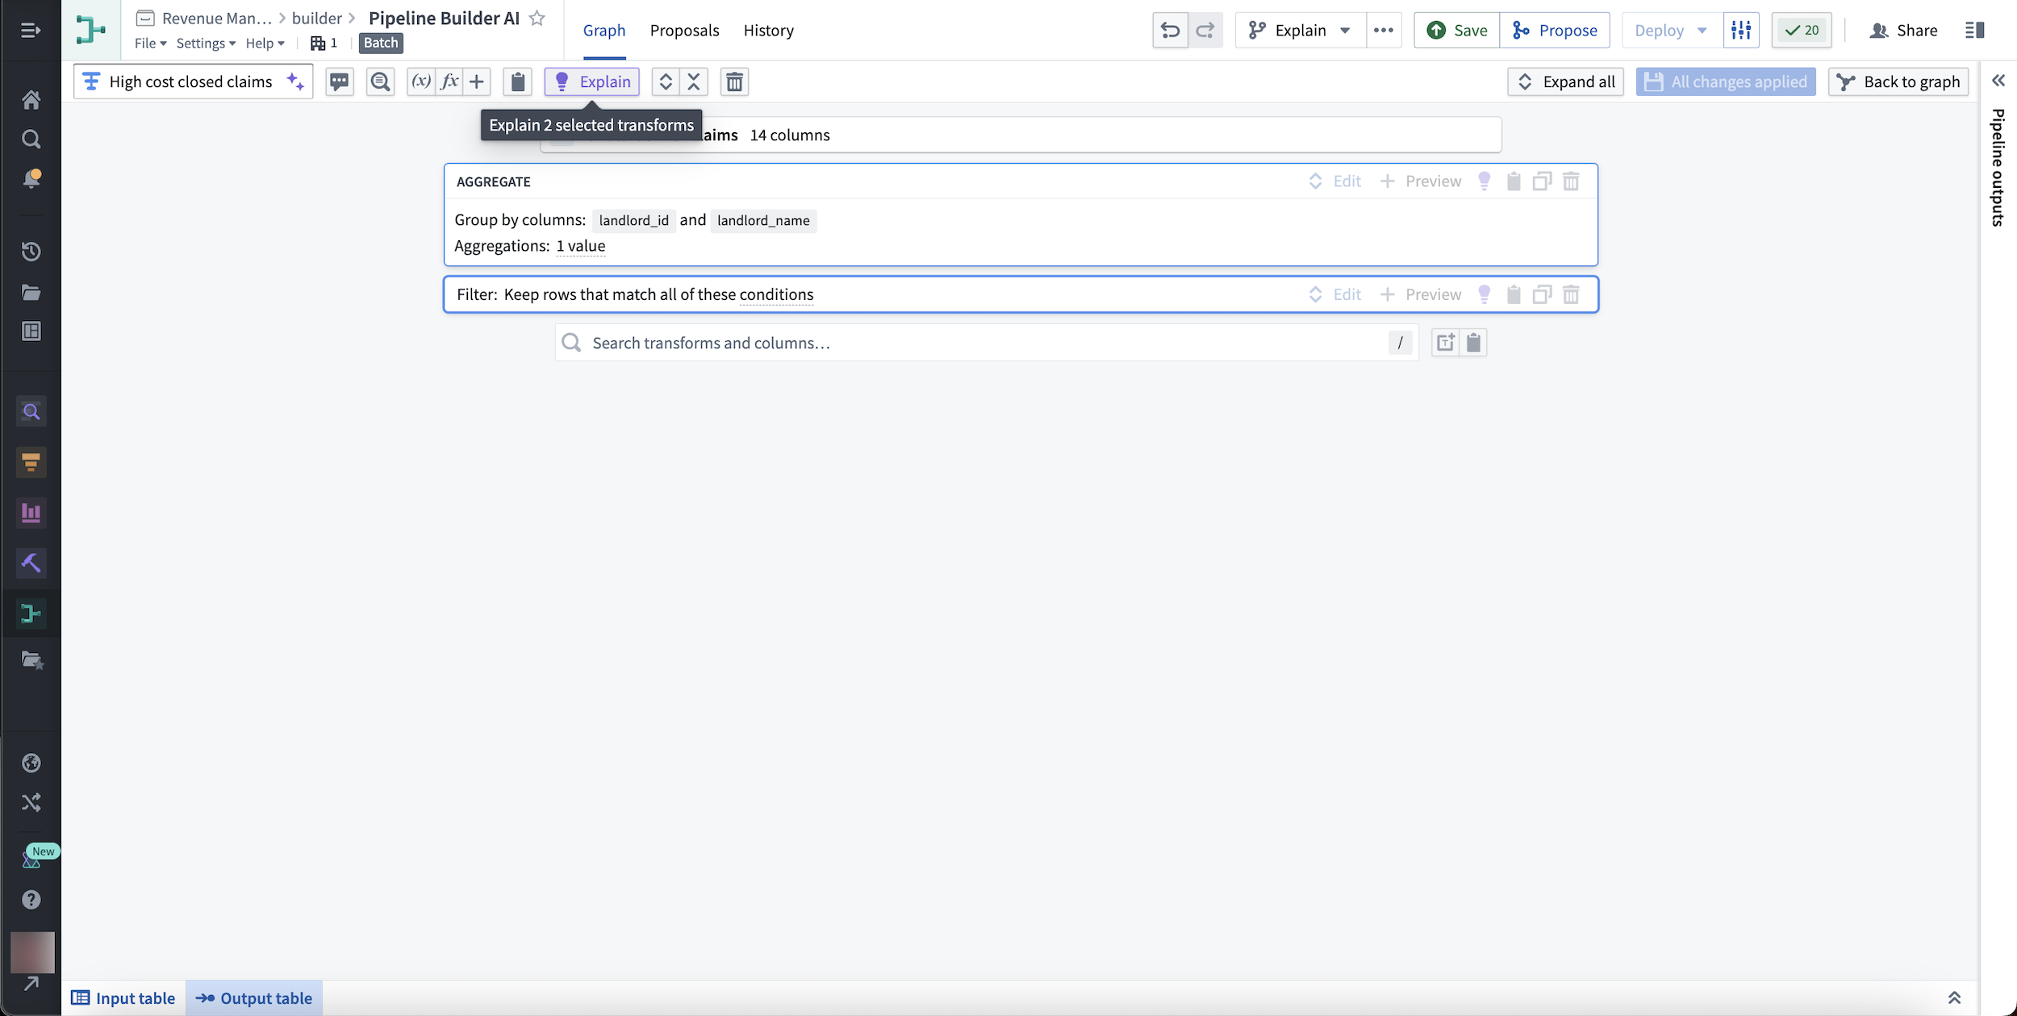The height and width of the screenshot is (1016, 2017).
Task: Switch to the Proposals tab
Action: [684, 31]
